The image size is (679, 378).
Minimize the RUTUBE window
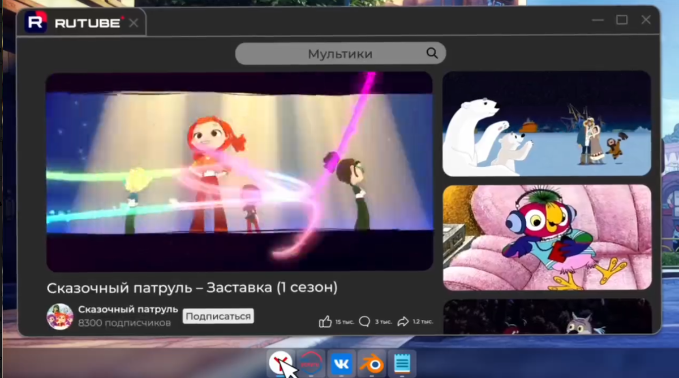[598, 20]
